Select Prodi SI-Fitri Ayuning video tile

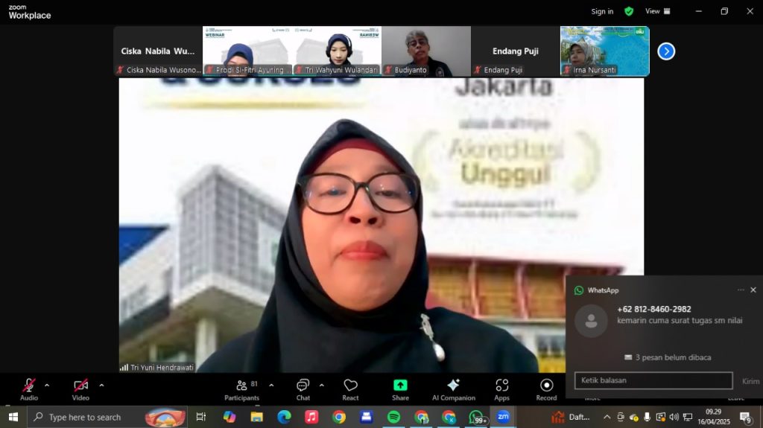pyautogui.click(x=247, y=51)
